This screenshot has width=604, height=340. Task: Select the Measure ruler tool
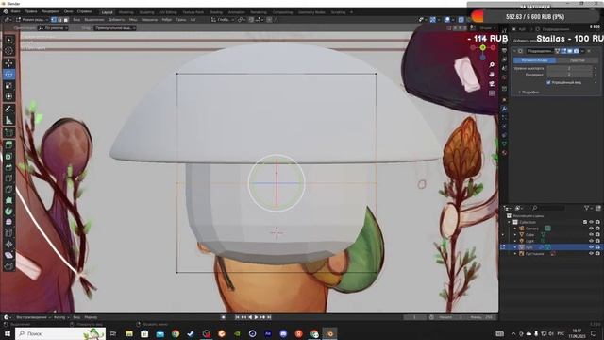(x=8, y=120)
